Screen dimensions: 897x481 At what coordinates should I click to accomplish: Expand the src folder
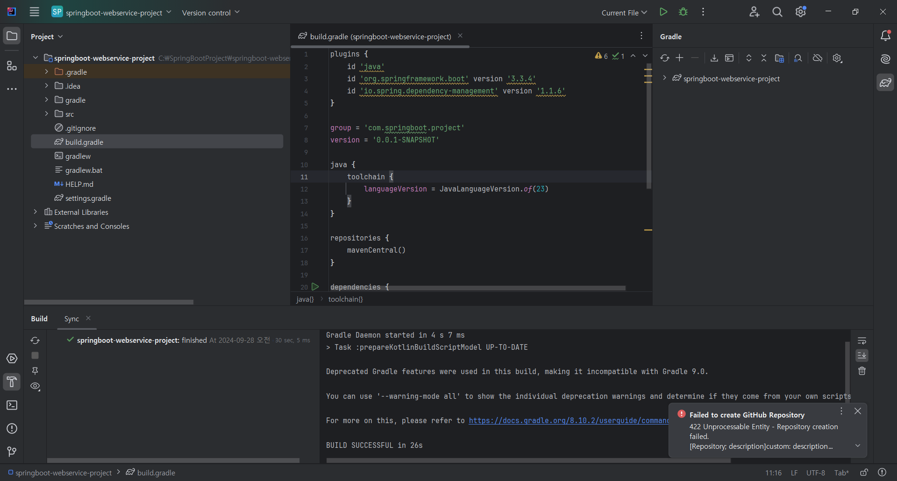pos(46,113)
